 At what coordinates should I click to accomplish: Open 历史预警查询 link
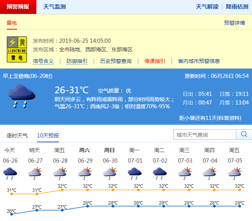pyautogui.click(x=116, y=61)
